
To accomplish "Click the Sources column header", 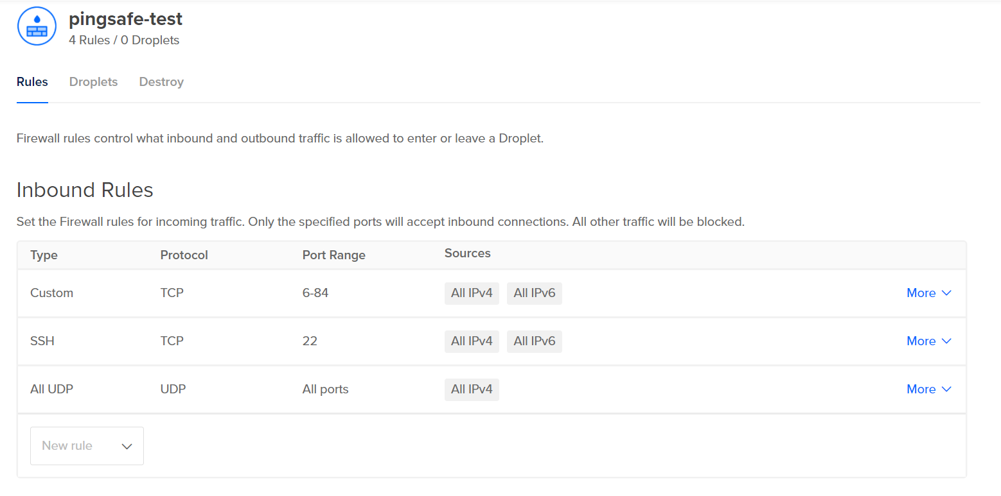I will (x=467, y=253).
